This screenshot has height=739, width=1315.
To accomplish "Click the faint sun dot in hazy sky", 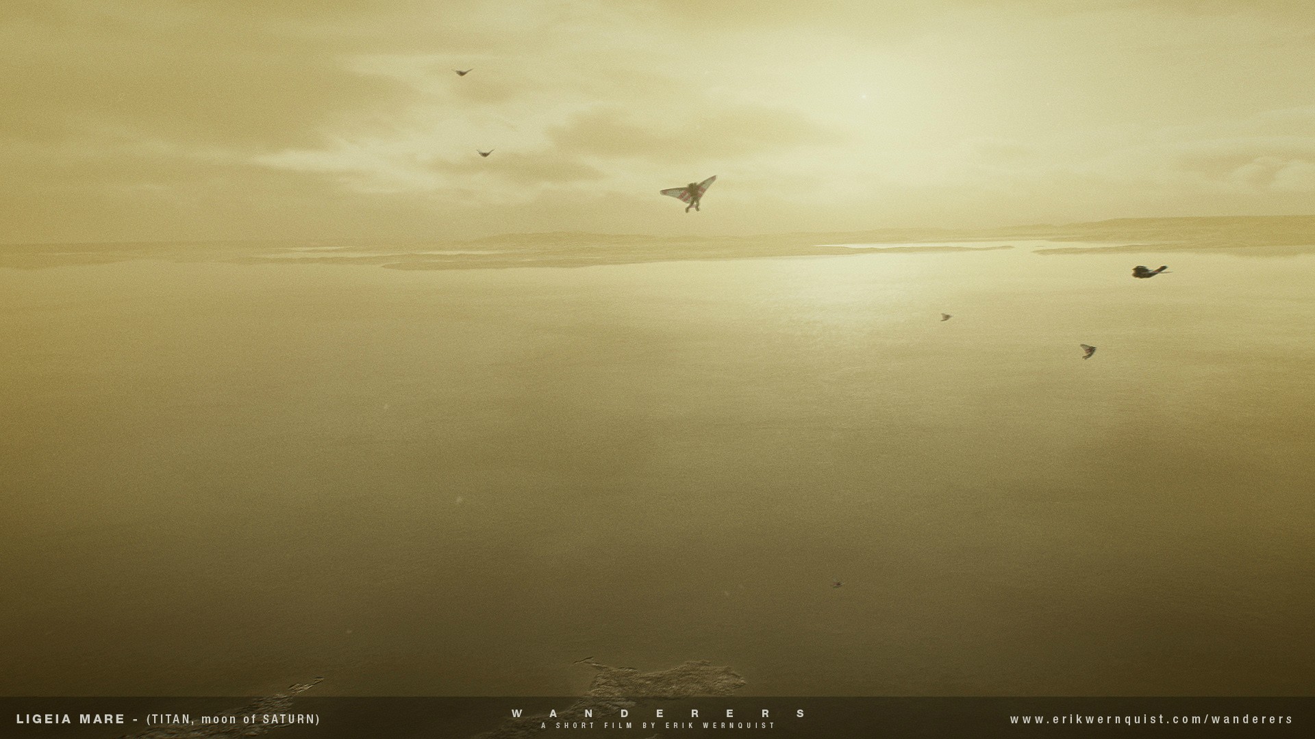I will click(x=863, y=96).
